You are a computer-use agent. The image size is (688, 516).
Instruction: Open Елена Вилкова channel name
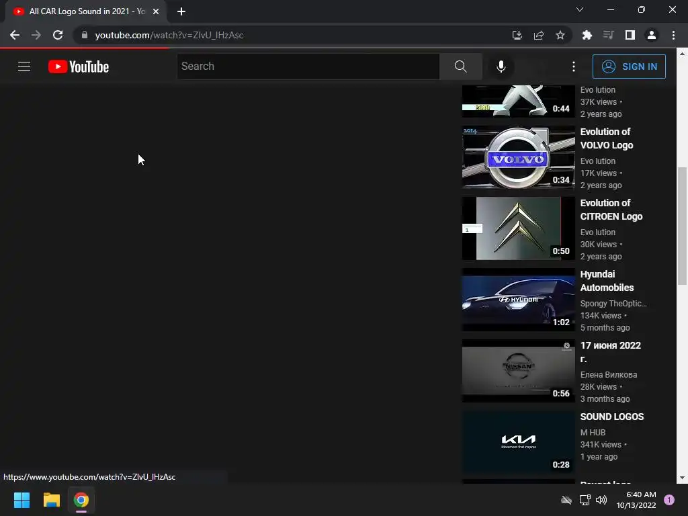609,375
